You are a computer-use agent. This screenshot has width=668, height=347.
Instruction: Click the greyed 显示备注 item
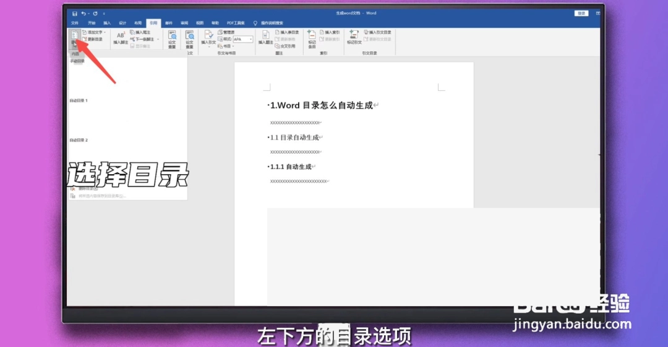pos(140,46)
